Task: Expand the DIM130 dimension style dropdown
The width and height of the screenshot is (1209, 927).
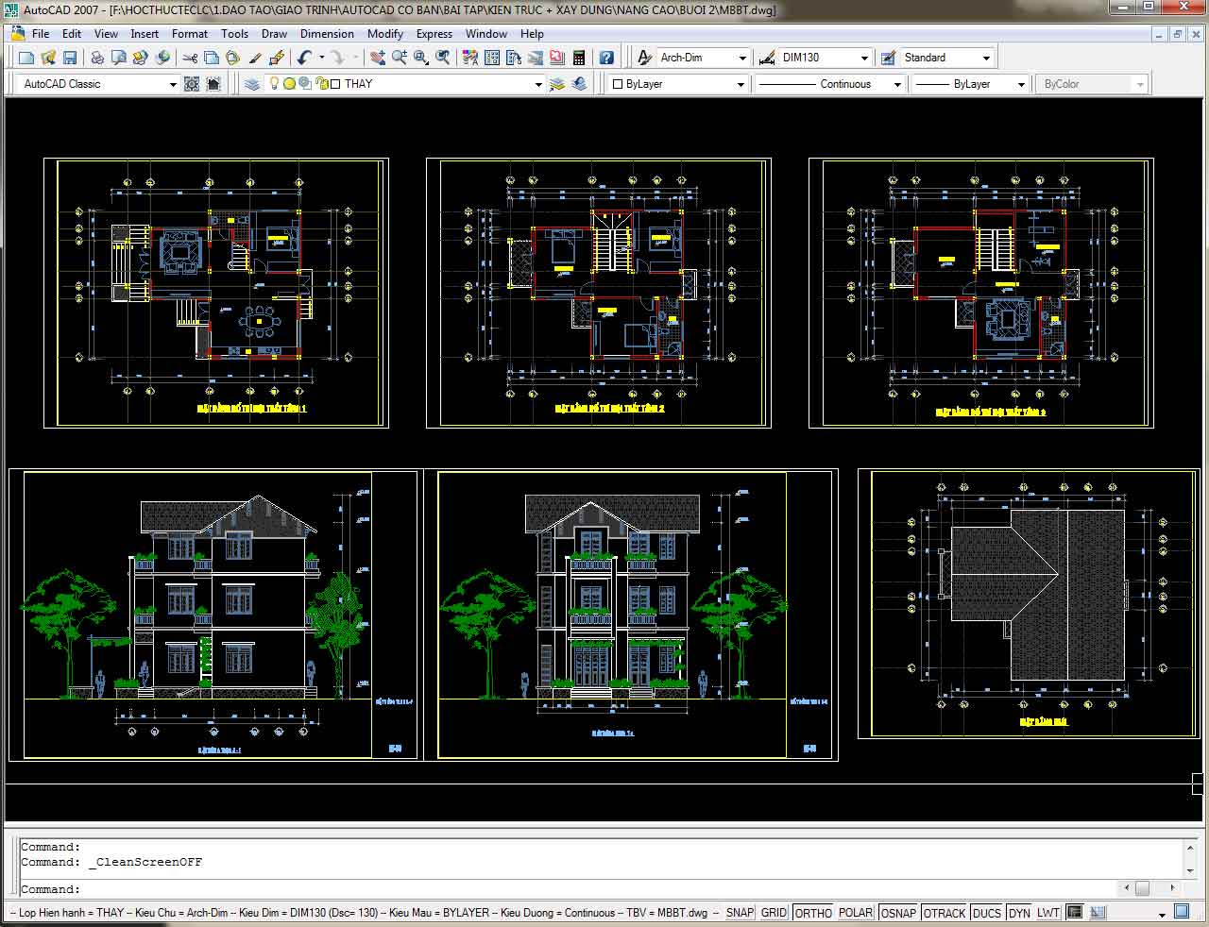Action: tap(862, 59)
